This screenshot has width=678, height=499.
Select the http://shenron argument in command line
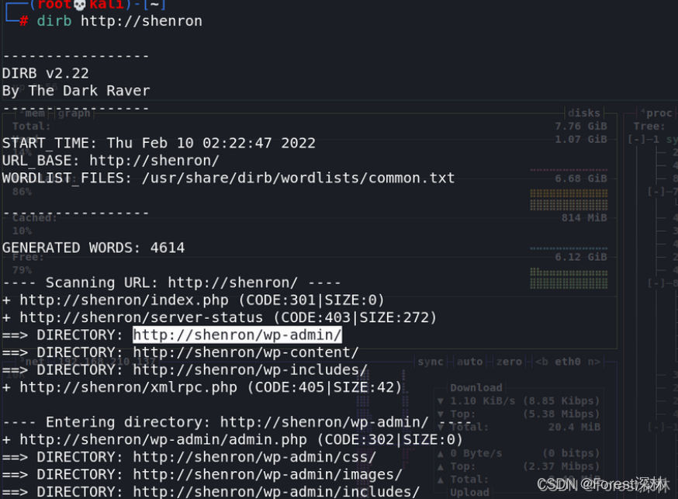point(141,21)
